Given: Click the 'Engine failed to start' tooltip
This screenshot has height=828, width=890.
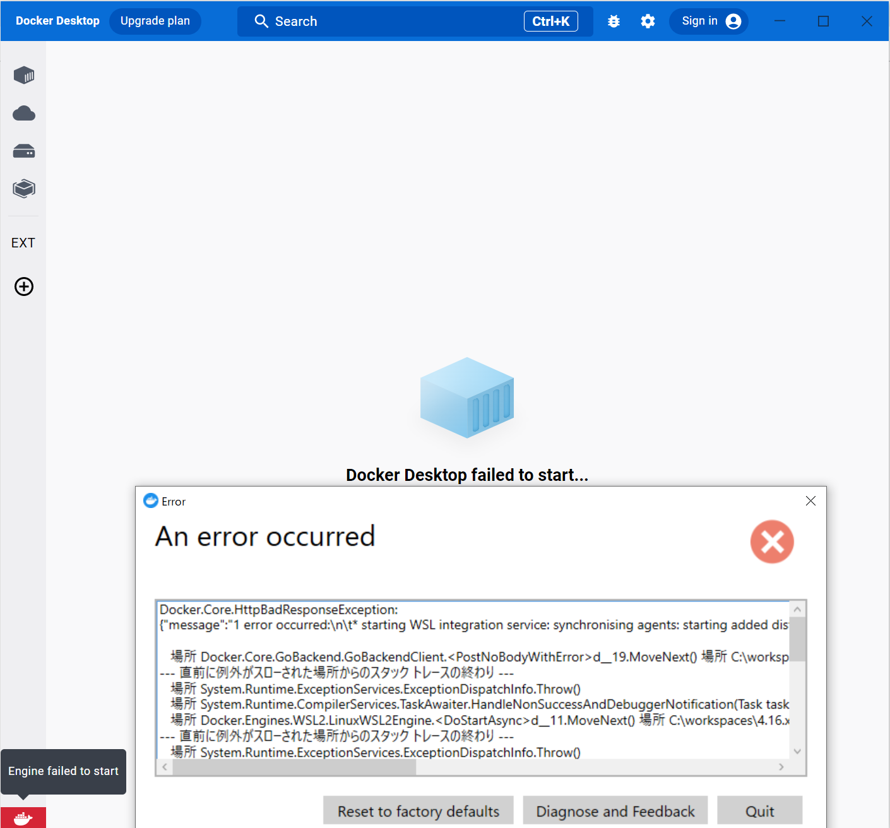Looking at the screenshot, I should [x=63, y=771].
